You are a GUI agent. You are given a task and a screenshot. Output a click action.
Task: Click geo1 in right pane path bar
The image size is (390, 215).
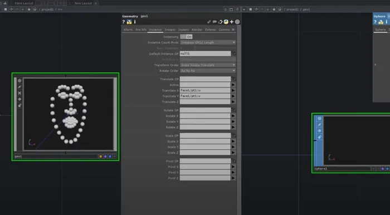[306, 9]
